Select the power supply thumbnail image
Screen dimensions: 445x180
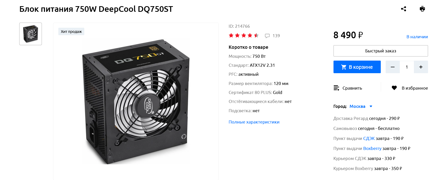31,34
